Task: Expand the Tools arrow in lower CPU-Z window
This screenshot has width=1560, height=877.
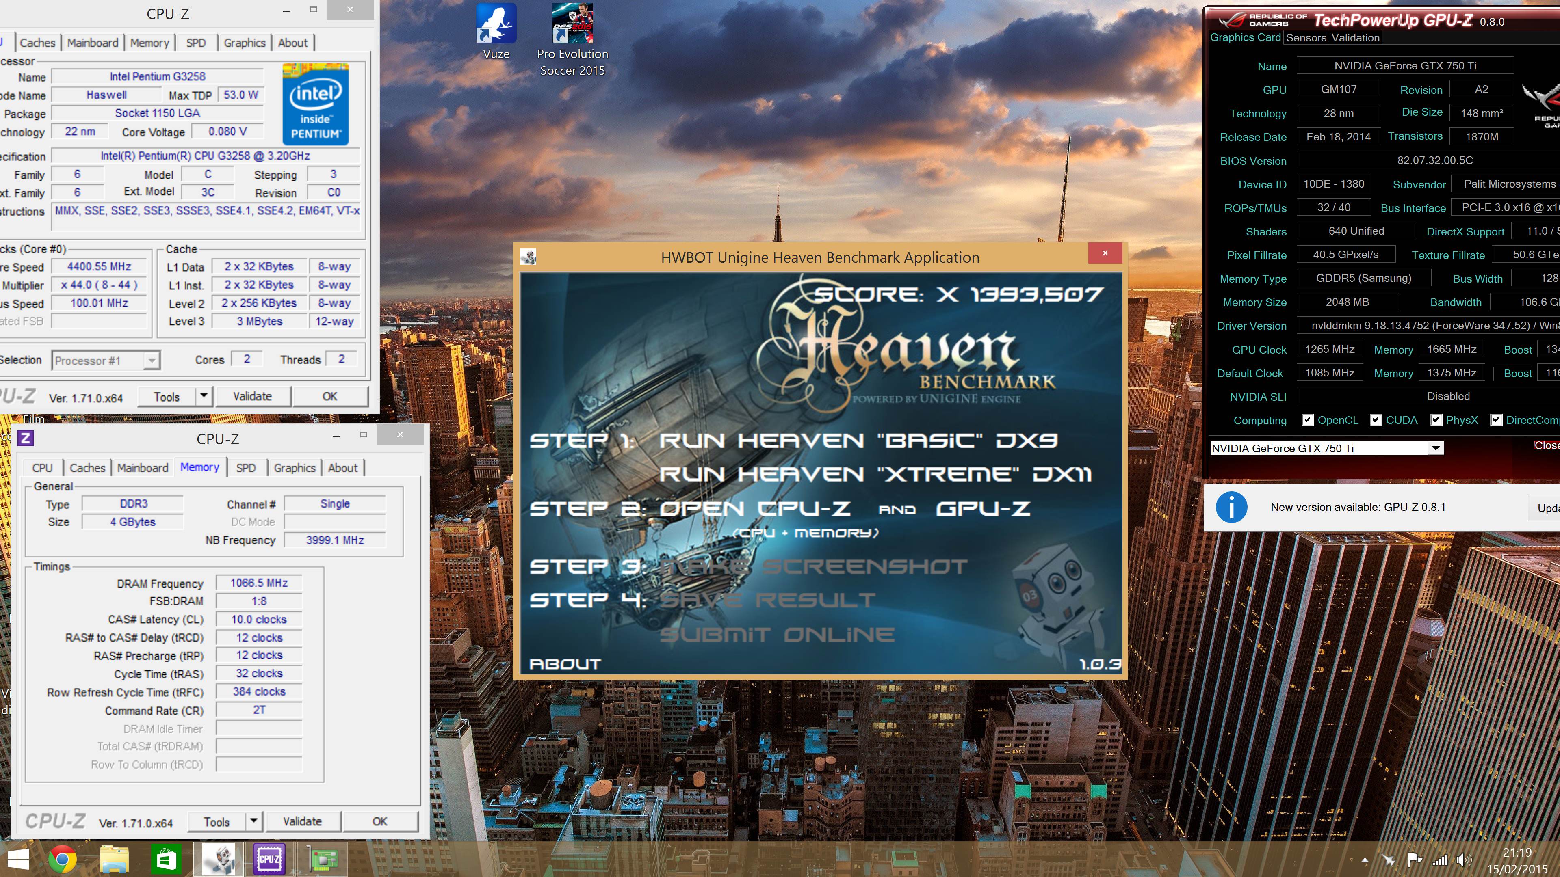Action: [x=254, y=821]
